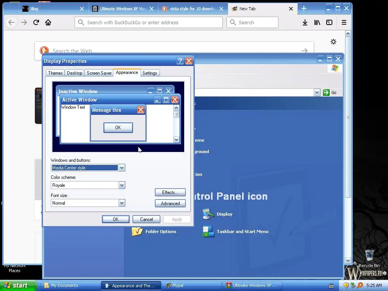Click the security shield tray icon
The image size is (388, 291).
tap(346, 285)
